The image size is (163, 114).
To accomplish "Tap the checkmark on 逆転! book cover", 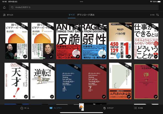I will (x=52, y=97).
